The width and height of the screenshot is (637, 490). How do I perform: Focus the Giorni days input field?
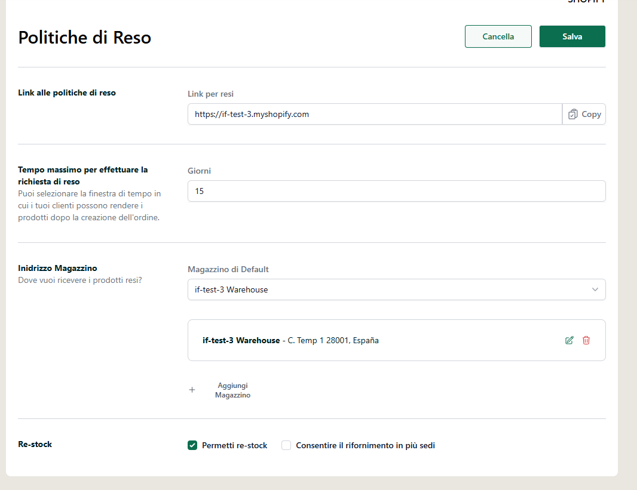(x=397, y=191)
